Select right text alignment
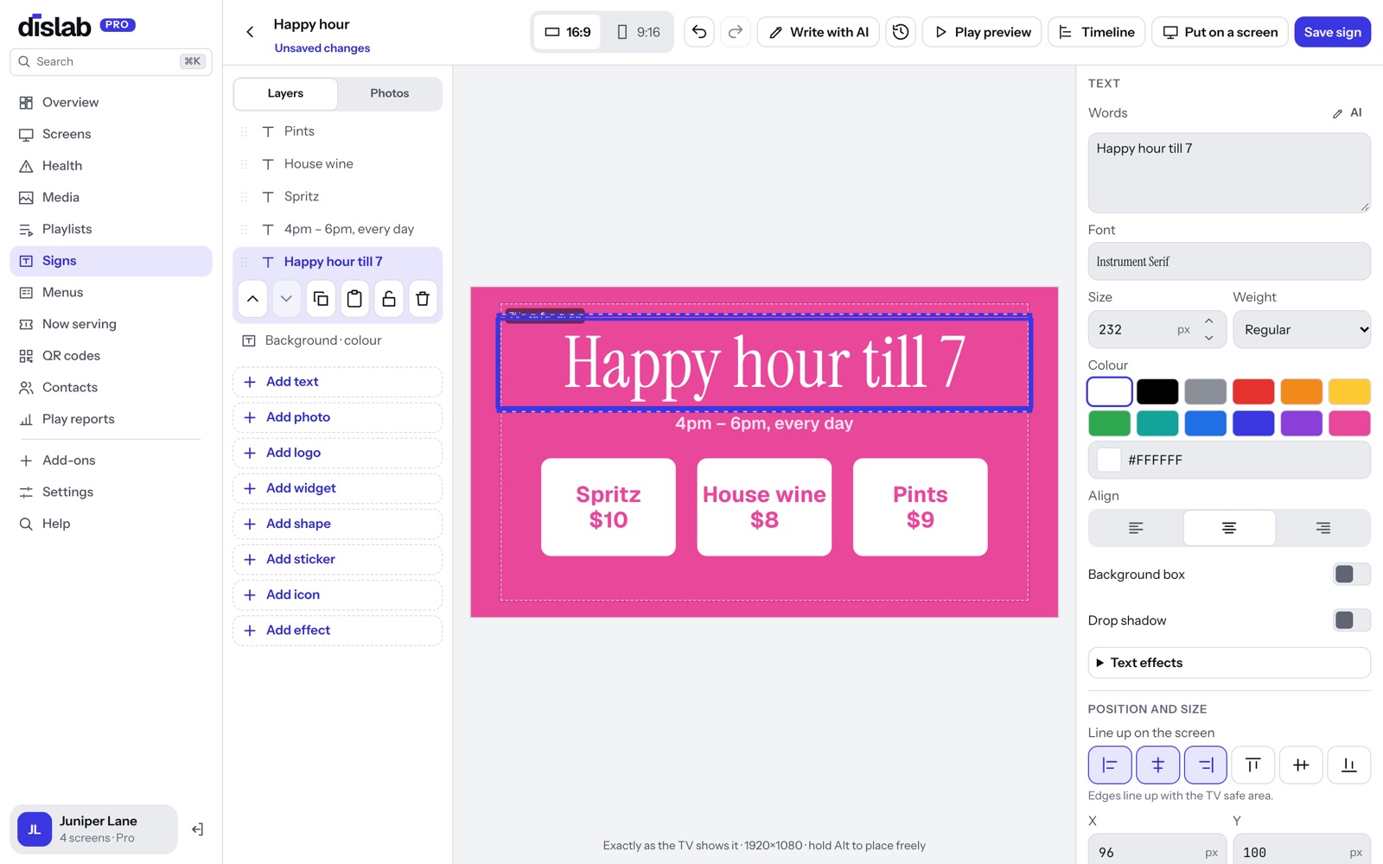 (x=1322, y=528)
